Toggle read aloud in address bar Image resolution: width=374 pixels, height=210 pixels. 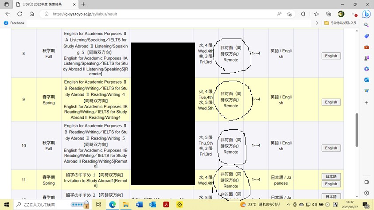coord(279,14)
